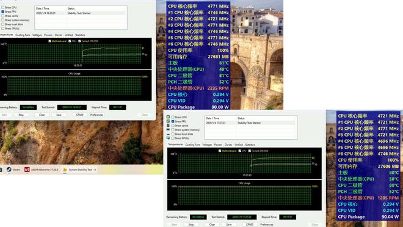Click the System Stability Test flame taskbar icon
Screen dimensions: 403x227
(65, 170)
